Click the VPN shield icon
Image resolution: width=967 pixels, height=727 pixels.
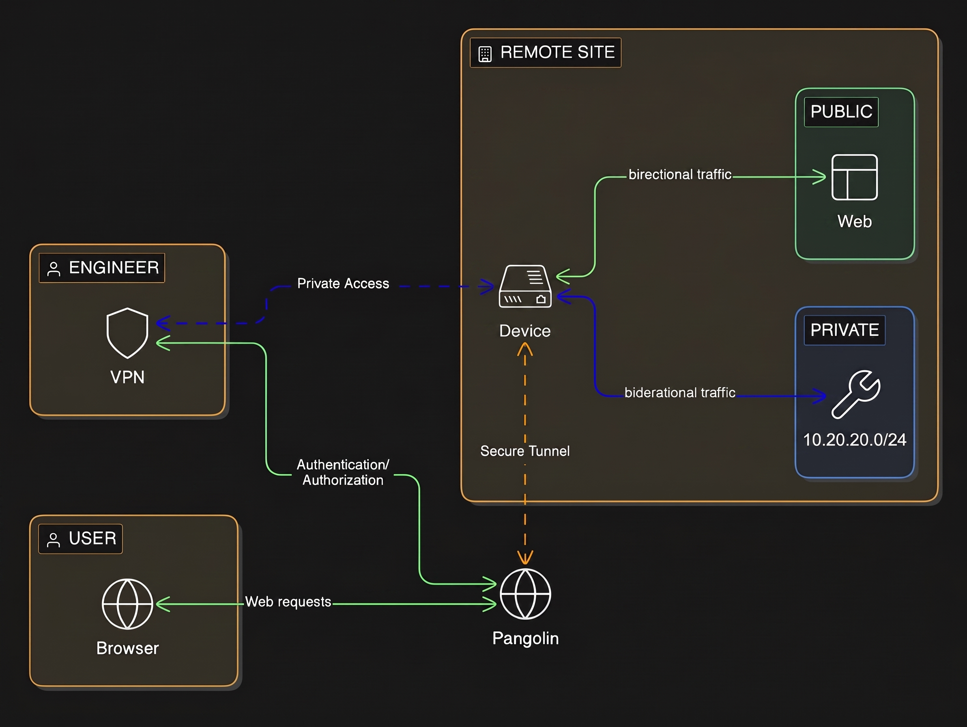[x=127, y=333]
